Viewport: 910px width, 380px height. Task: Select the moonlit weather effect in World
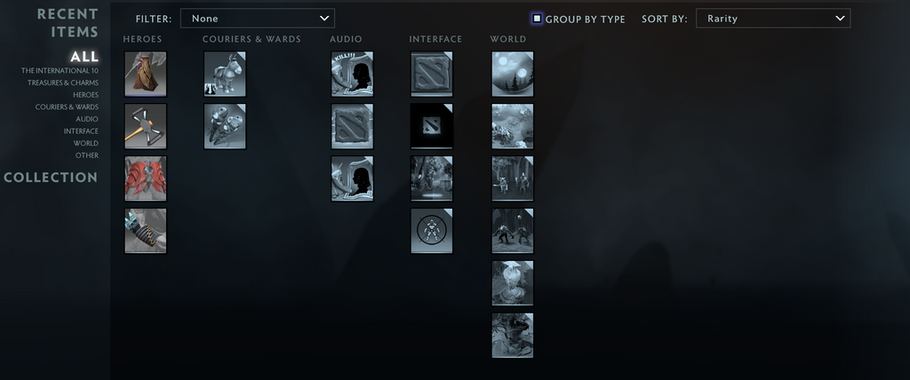513,74
